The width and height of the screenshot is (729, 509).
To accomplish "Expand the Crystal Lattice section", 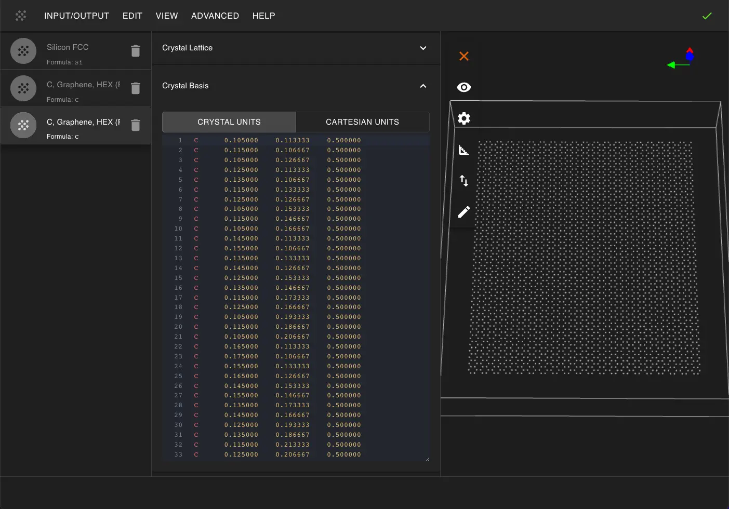I will coord(423,48).
